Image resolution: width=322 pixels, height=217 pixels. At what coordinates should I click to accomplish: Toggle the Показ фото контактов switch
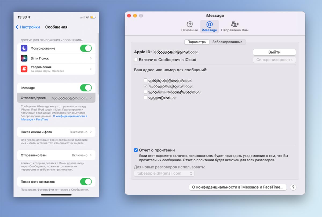pyautogui.click(x=86, y=182)
